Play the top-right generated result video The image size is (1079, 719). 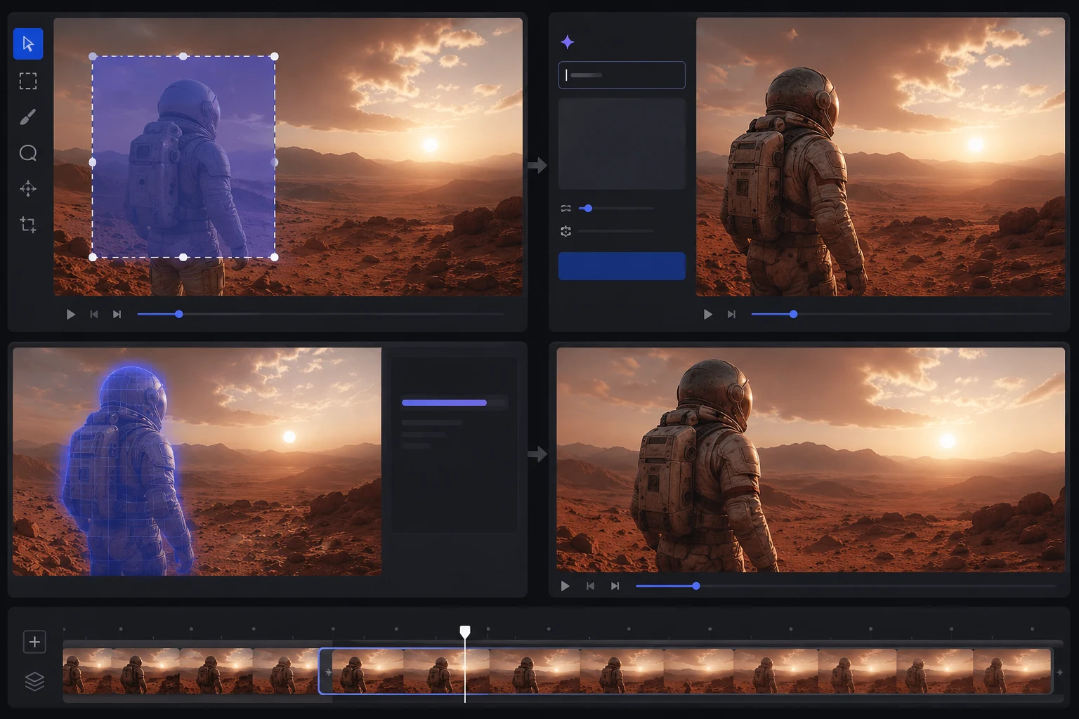point(708,315)
